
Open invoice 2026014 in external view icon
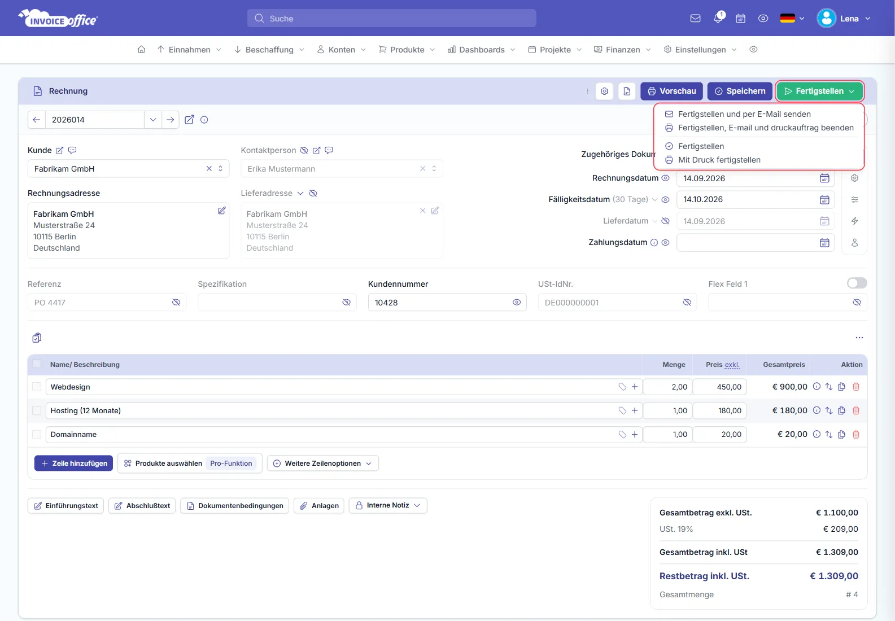click(189, 120)
